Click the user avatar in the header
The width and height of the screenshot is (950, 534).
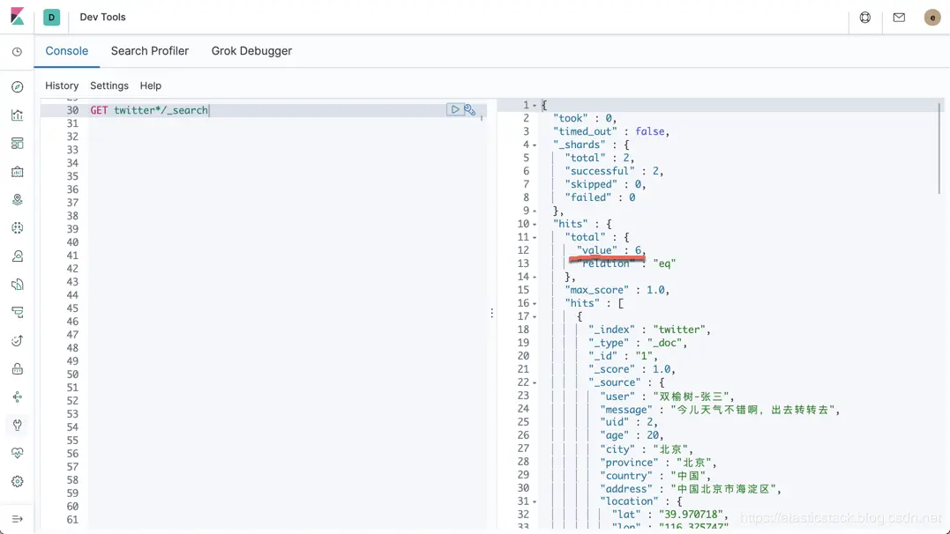tap(931, 18)
